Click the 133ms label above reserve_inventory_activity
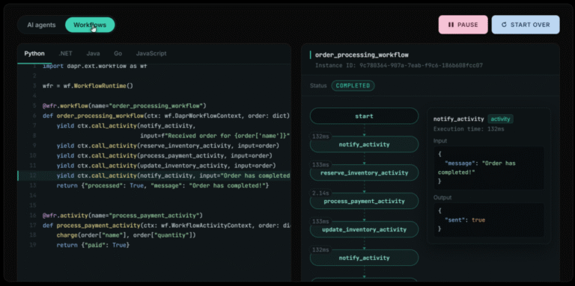Viewport: 575px width, 286px height. coord(320,164)
